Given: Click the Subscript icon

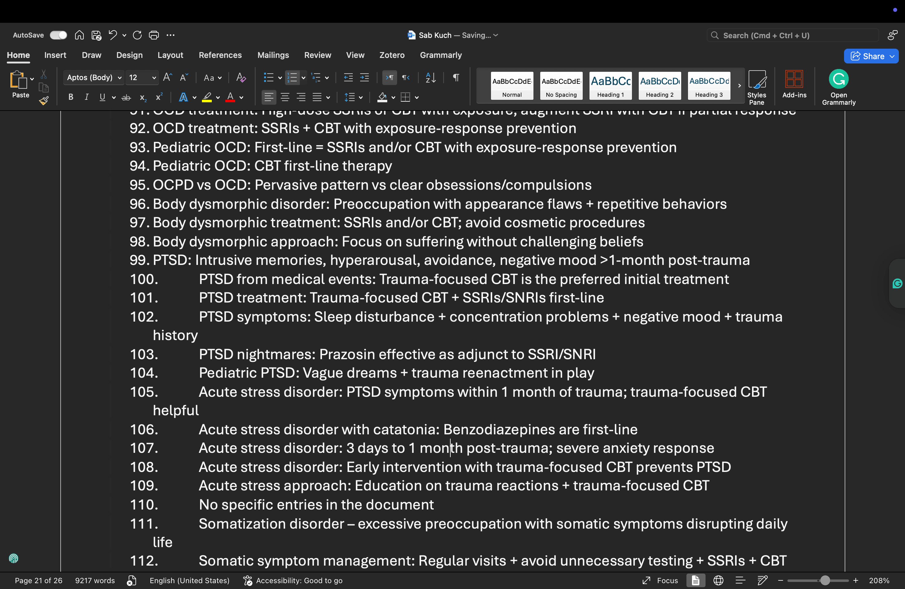Looking at the screenshot, I should point(143,97).
